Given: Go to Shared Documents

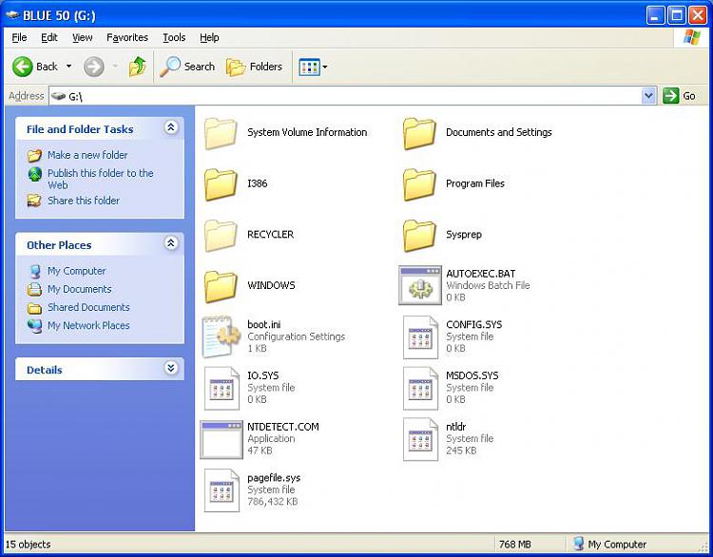Looking at the screenshot, I should coord(88,307).
